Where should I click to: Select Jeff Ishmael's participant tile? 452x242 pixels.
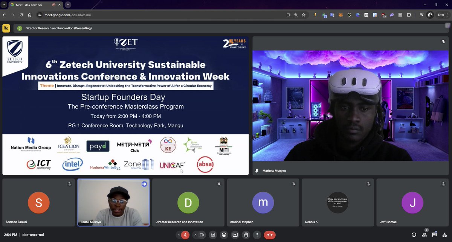(x=413, y=202)
